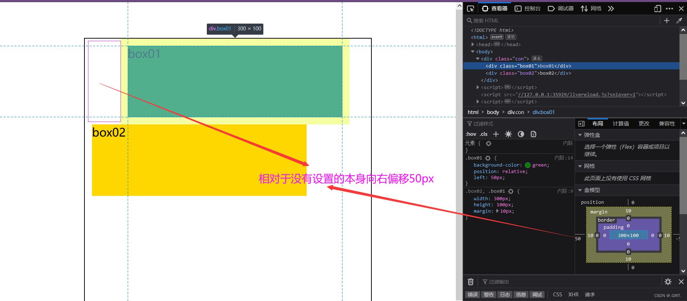Select the div class box02 node
687x301 pixels.
528,73
